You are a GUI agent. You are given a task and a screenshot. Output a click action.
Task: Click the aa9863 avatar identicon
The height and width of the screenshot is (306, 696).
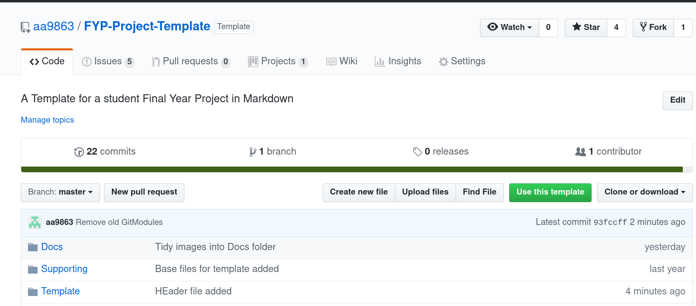pos(35,222)
